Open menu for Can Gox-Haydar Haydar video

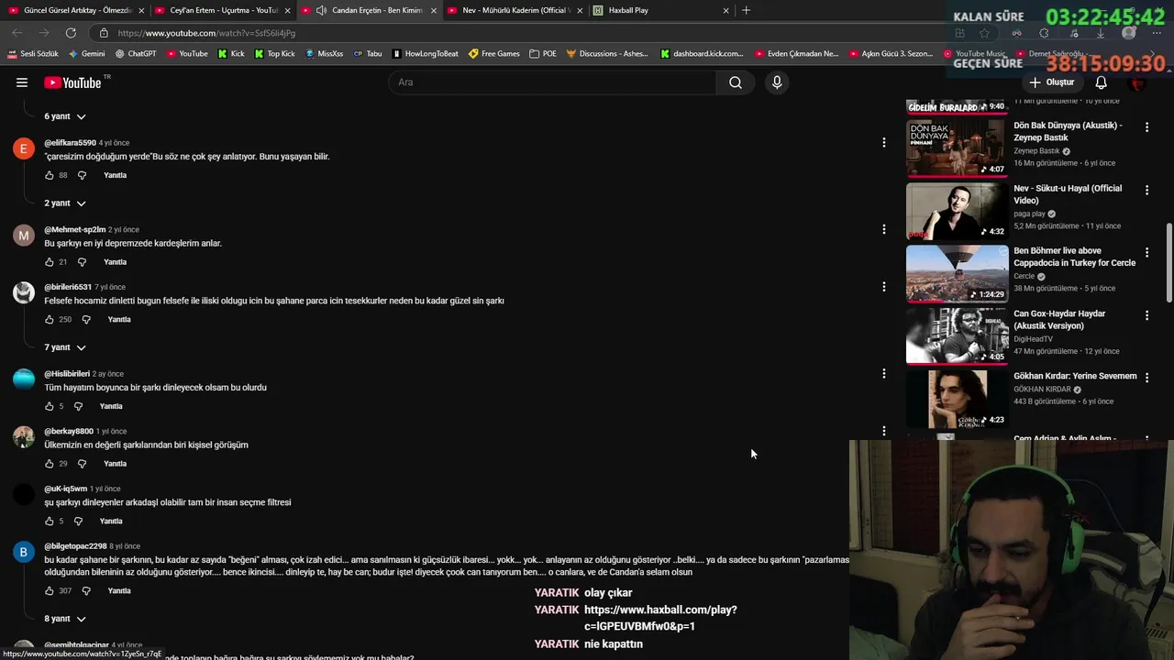tap(1146, 315)
